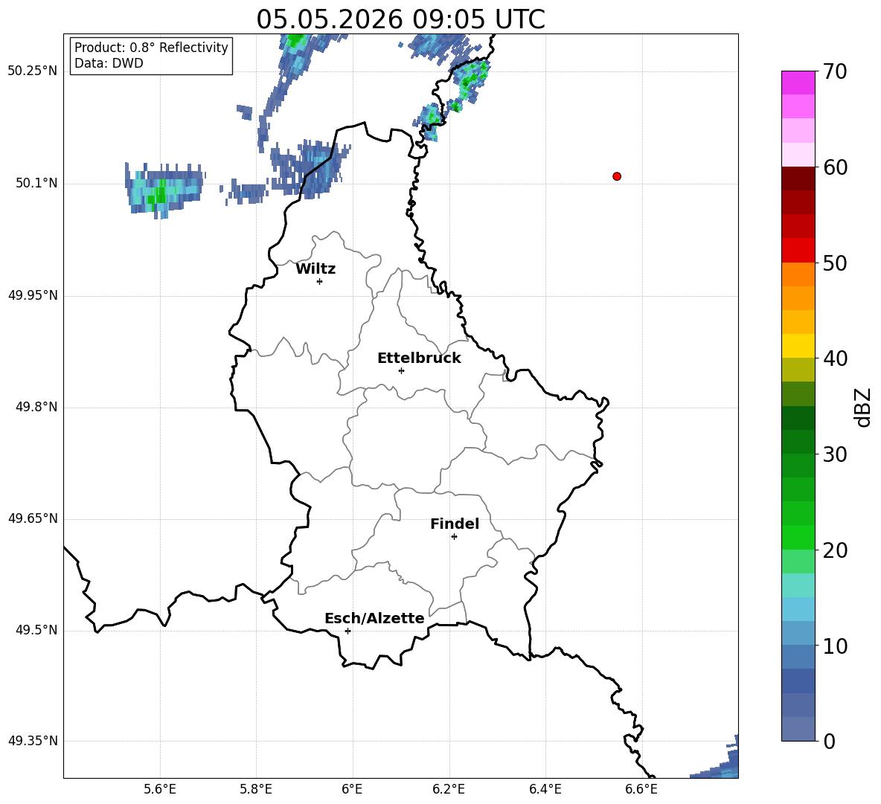Click the Findel station cross marker
The image size is (881, 804).
tap(454, 537)
